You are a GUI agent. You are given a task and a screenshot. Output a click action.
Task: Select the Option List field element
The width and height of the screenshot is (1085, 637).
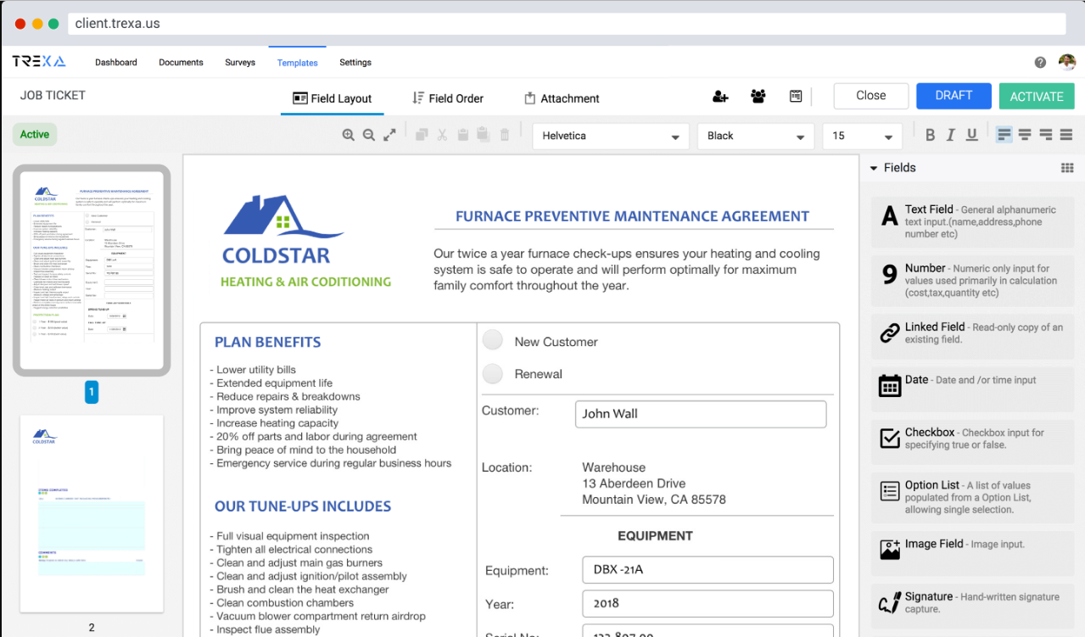pos(973,496)
